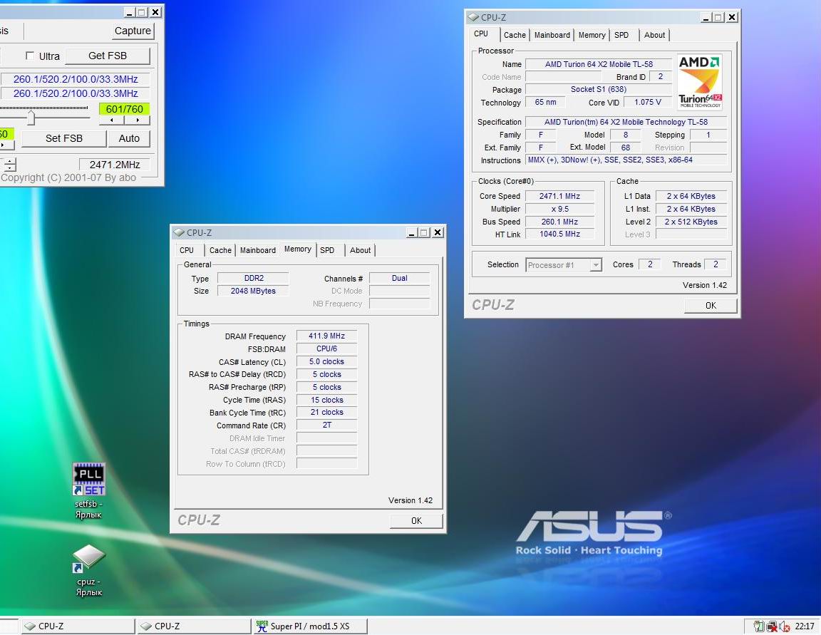Switch to Mainboard tab in CPU window
Image resolution: width=821 pixels, height=635 pixels.
tap(552, 35)
